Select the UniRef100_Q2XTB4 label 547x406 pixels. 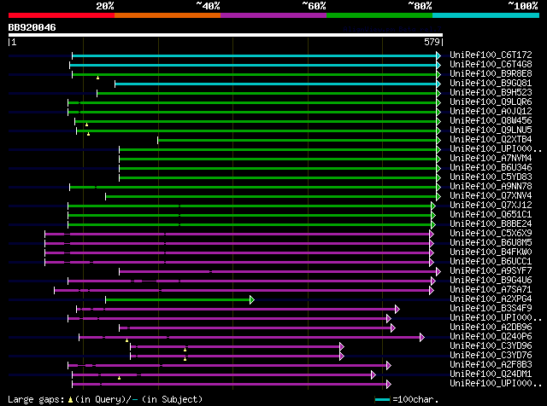(x=491, y=140)
